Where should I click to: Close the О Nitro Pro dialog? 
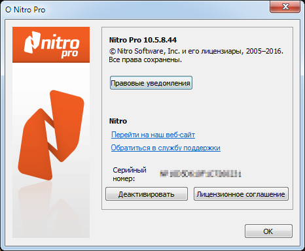(x=285, y=7)
